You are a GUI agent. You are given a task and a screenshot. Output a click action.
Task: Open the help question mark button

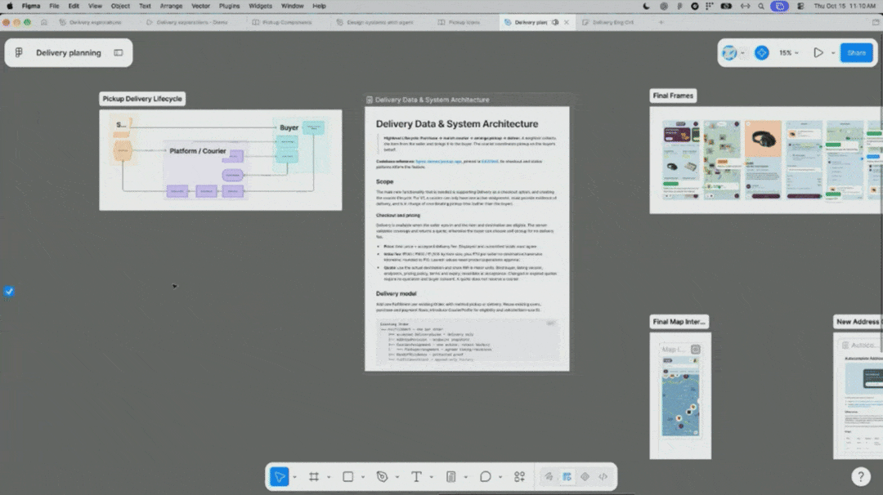[860, 476]
